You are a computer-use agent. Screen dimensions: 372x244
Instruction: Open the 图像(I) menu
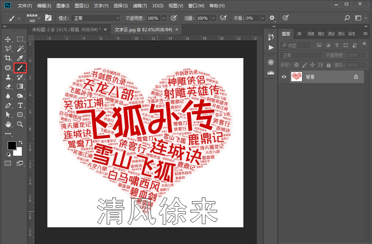(63, 6)
